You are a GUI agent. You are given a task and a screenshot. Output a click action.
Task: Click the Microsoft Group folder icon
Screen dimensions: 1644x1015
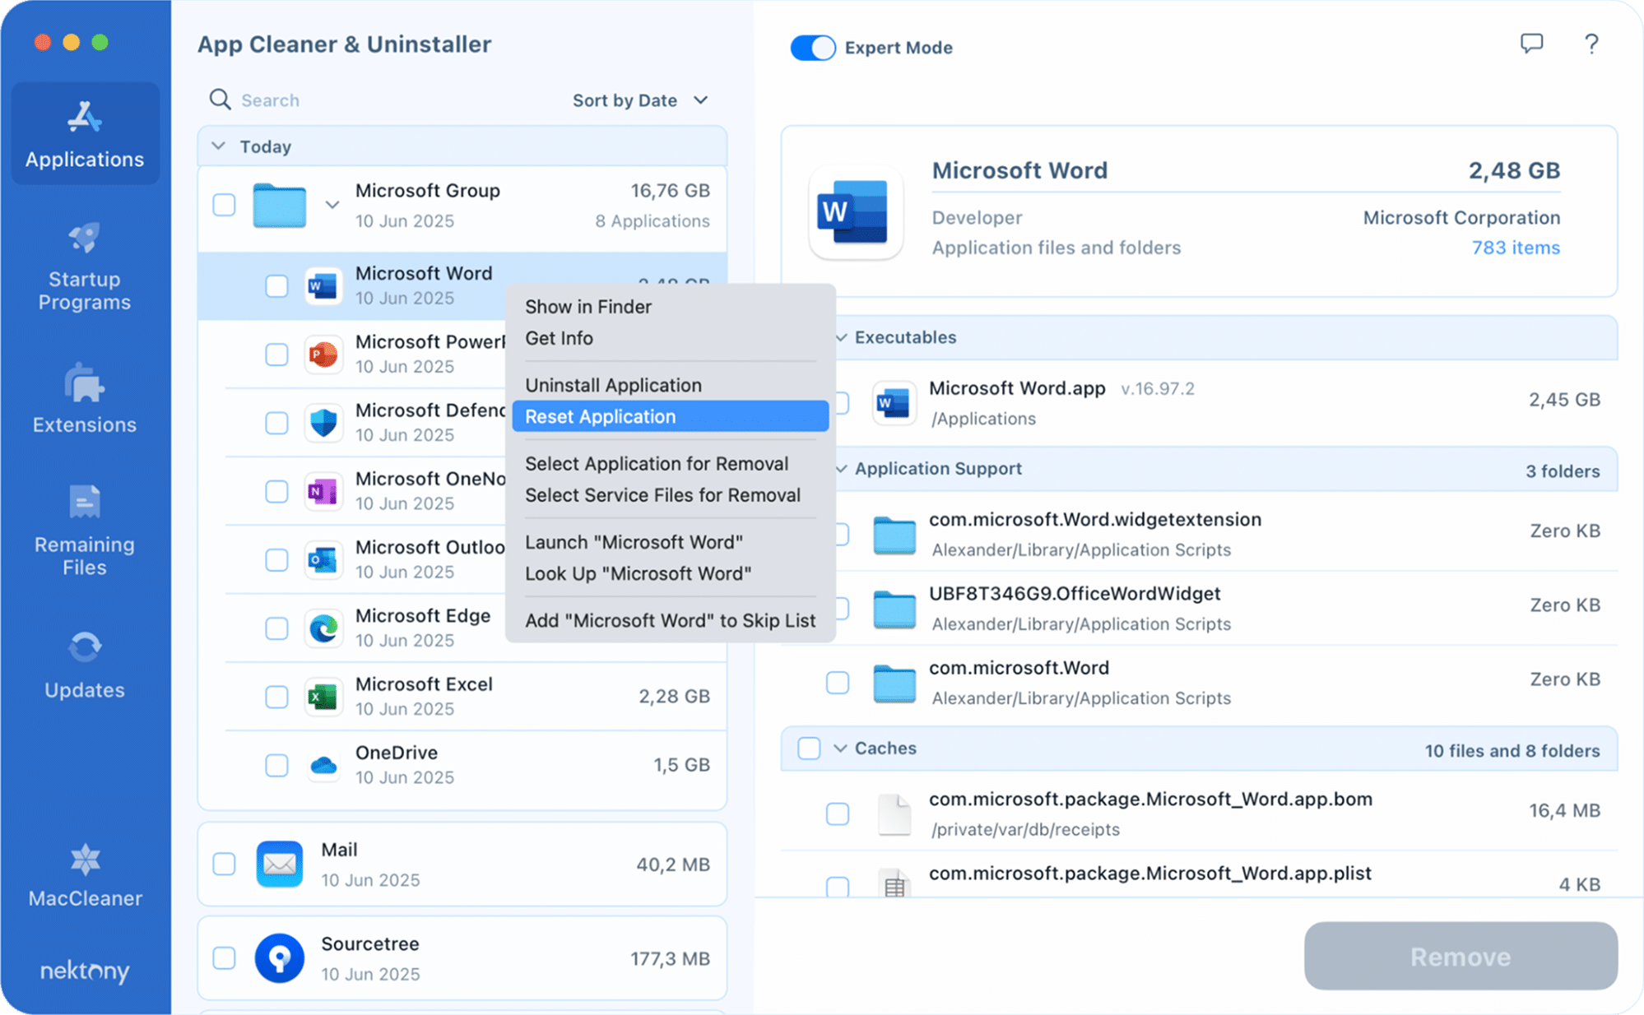pyautogui.click(x=280, y=205)
